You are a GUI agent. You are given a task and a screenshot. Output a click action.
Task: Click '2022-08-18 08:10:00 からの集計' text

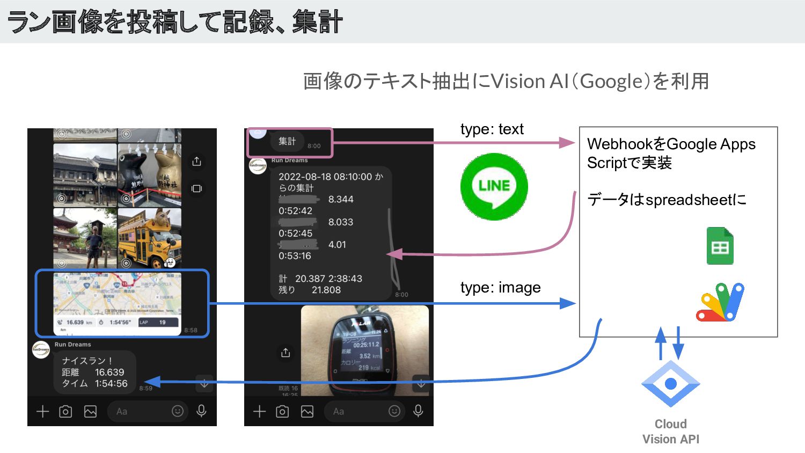(331, 182)
